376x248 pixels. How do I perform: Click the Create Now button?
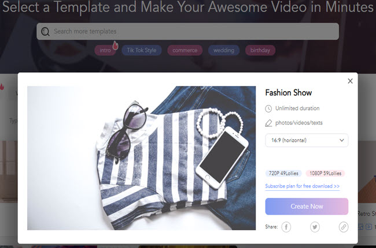point(307,206)
